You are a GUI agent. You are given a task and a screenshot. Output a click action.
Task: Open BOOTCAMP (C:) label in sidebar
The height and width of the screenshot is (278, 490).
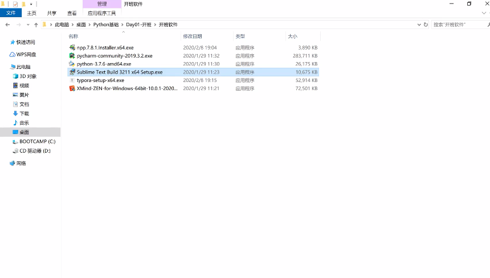click(38, 141)
